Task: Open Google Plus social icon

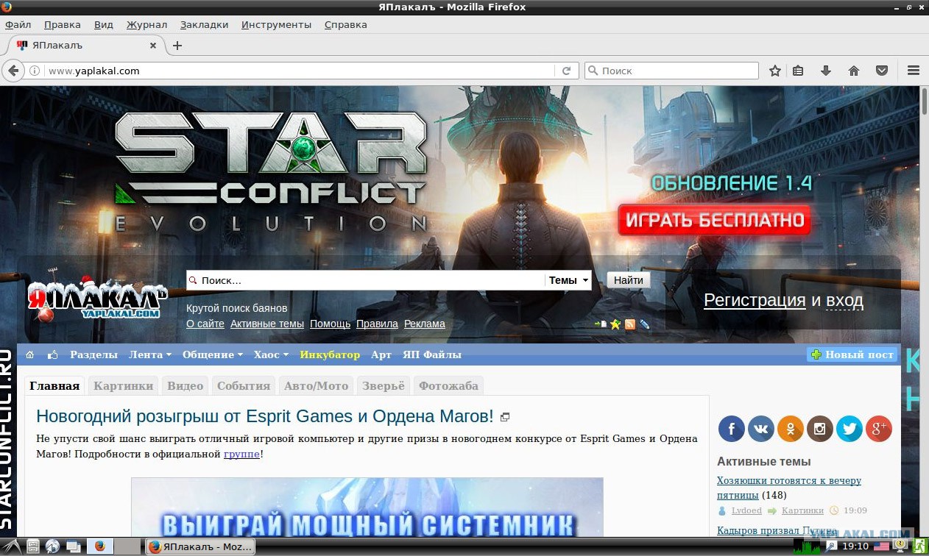Action: click(879, 428)
